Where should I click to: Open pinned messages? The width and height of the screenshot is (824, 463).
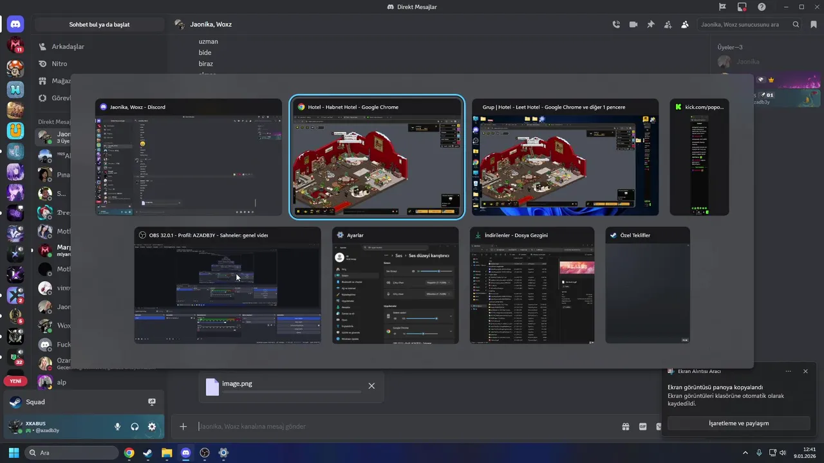pos(651,24)
